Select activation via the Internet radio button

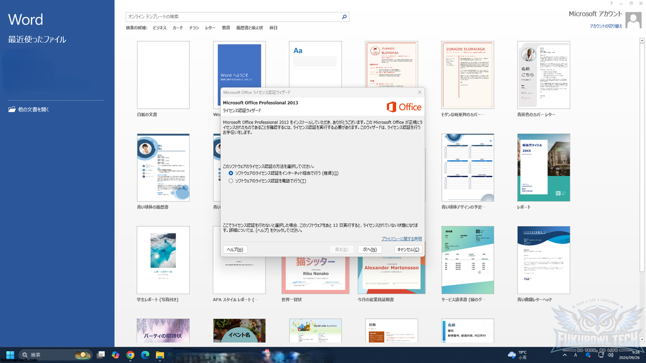tap(231, 173)
